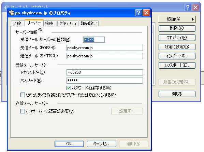The image size is (204, 152).
Task: Click the help question mark in properties dialog
Action: coord(139,13)
